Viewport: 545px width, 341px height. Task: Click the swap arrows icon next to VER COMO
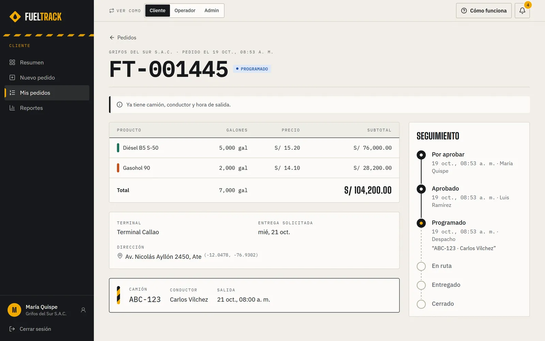click(111, 11)
